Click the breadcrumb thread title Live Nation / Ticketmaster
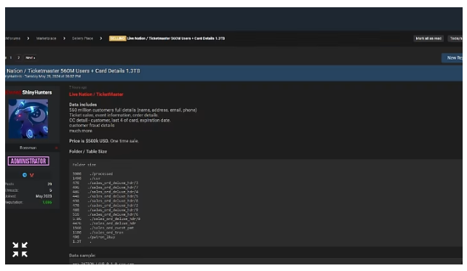467x271 pixels. [176, 39]
